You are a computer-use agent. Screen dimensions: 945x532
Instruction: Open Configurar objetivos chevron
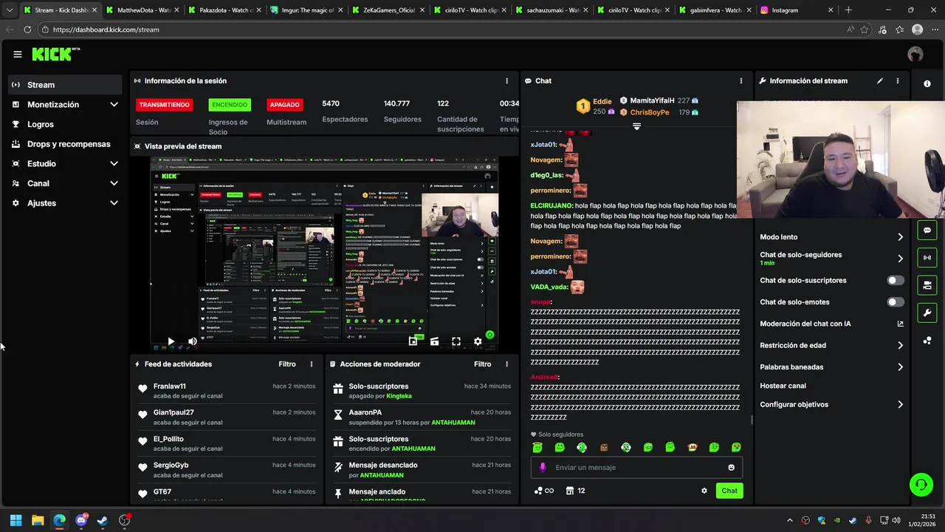(x=900, y=405)
